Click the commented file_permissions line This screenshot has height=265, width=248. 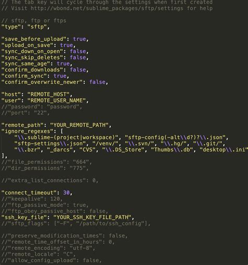[x=47, y=162]
